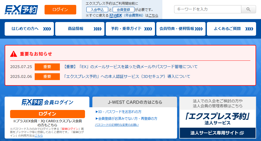Viewport: 261px width, 141px height.
Task: Expand the 予約・乗車ガイド menu
Action: pos(130,29)
